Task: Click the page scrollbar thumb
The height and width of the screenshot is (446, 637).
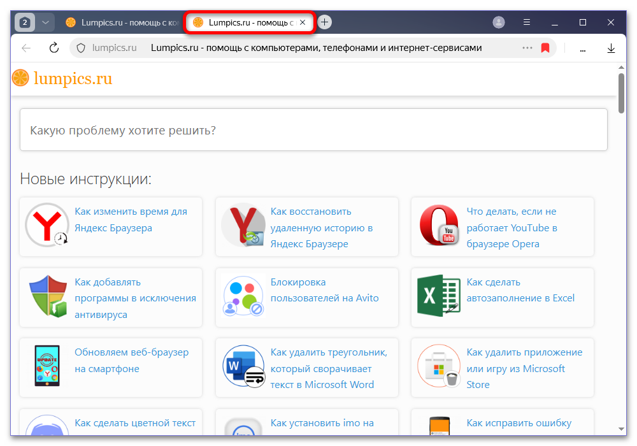Action: [621, 93]
